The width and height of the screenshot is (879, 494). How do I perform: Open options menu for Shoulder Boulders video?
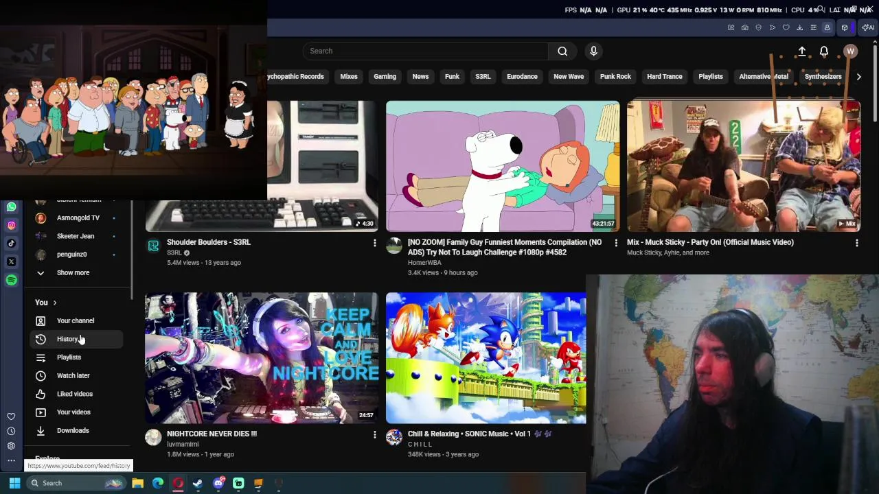click(x=374, y=243)
